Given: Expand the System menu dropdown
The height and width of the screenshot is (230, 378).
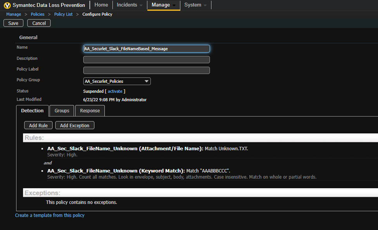Looking at the screenshot, I should coord(195,5).
